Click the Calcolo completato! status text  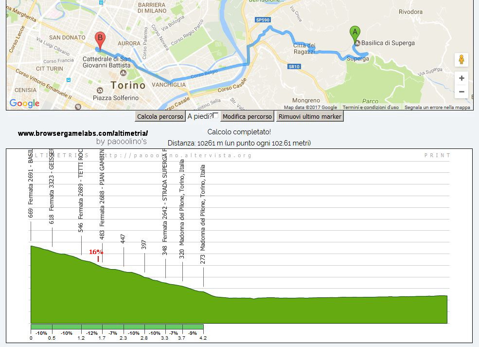[239, 132]
